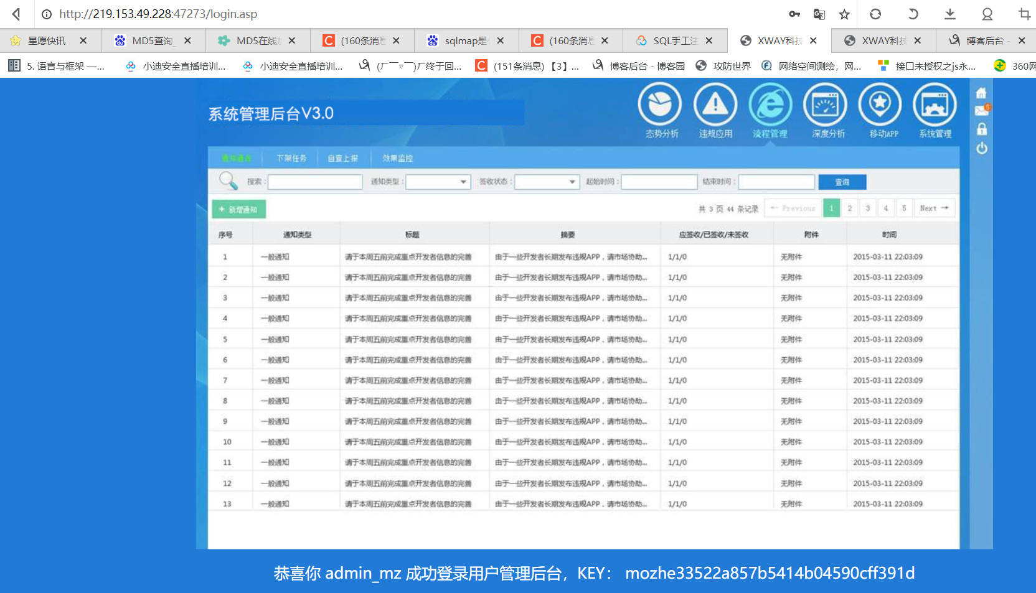Close the 星愿快讯 browser tab

[83, 40]
